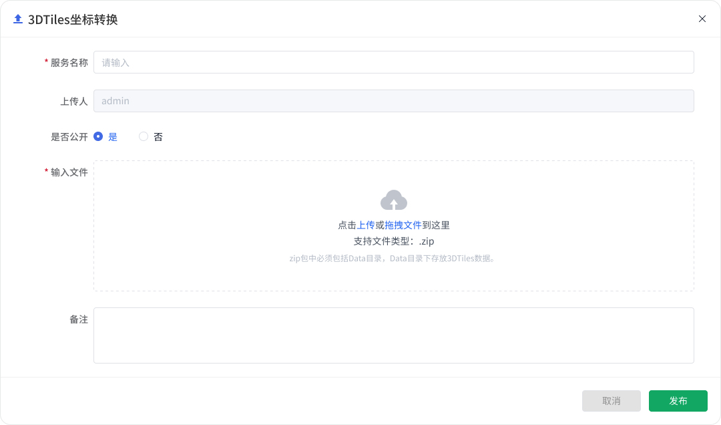Click the disabled 上传人 admin field
Image resolution: width=721 pixels, height=425 pixels.
tap(394, 101)
